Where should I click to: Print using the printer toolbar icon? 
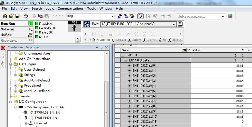pos(26,16)
